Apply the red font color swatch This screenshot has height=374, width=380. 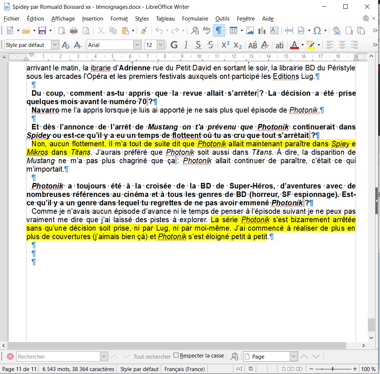pos(294,45)
